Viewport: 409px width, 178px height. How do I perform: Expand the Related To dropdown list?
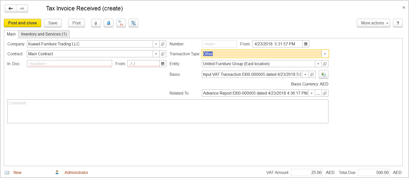click(312, 93)
